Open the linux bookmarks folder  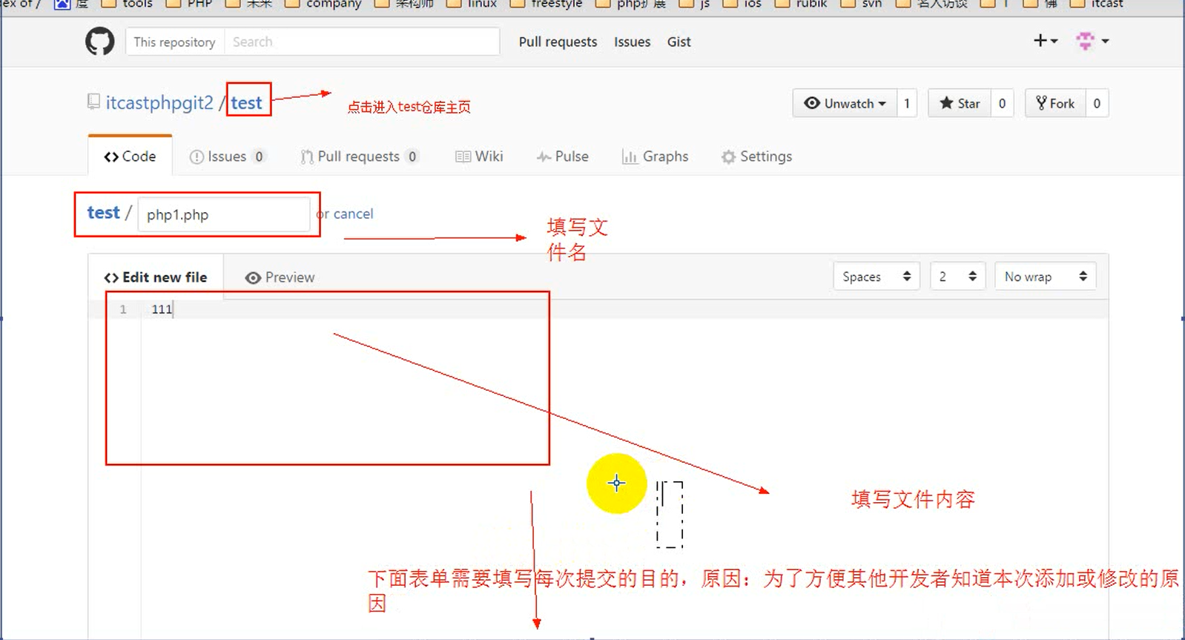tap(472, 4)
